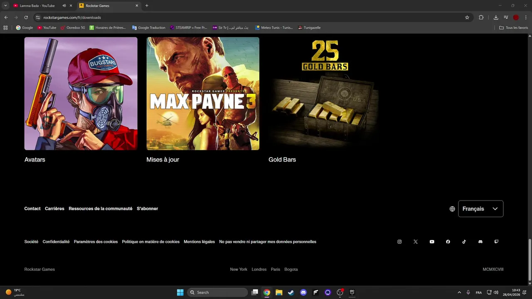Image resolution: width=532 pixels, height=299 pixels.
Task: Open the Tunigazelle bookmark
Action: 309,28
